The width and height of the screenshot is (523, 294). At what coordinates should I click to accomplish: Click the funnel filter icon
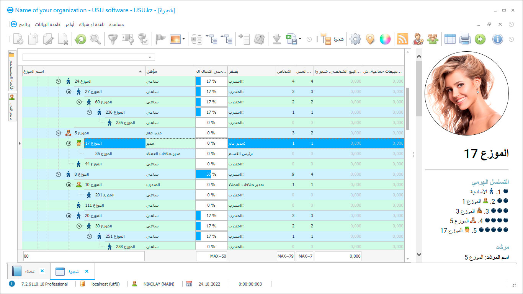(112, 39)
